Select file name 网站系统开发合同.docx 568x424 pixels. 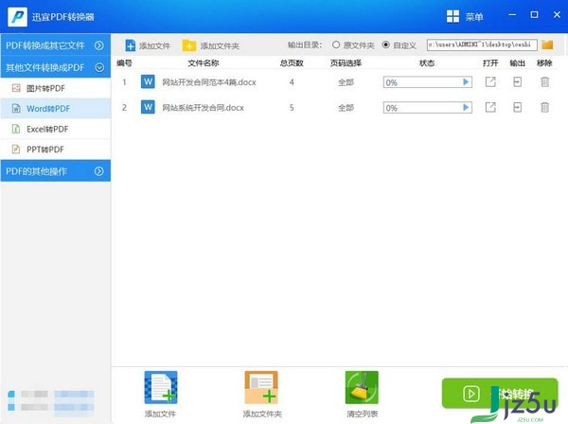pyautogui.click(x=203, y=108)
